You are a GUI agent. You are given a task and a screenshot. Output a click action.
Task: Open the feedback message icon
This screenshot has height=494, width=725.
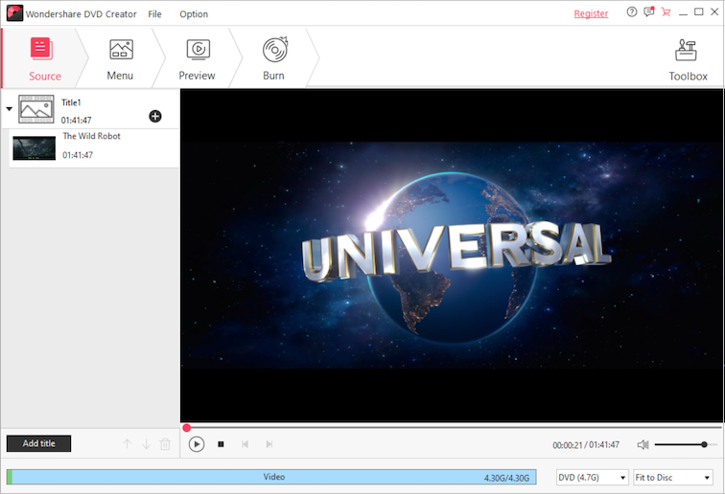pyautogui.click(x=649, y=12)
